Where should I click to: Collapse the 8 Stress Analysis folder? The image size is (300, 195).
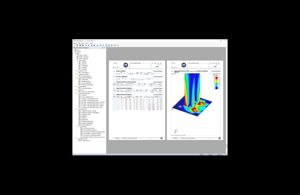pos(75,109)
